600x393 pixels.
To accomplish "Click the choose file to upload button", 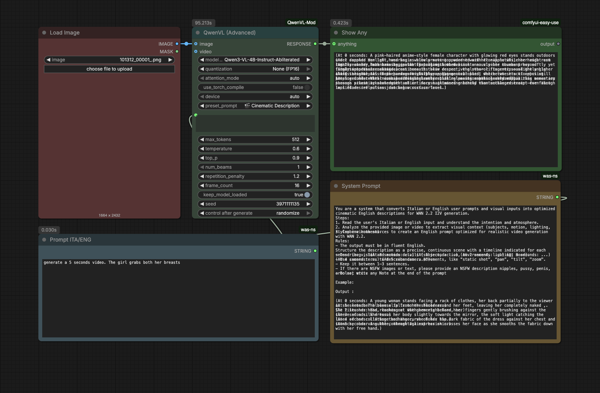I will pos(109,69).
